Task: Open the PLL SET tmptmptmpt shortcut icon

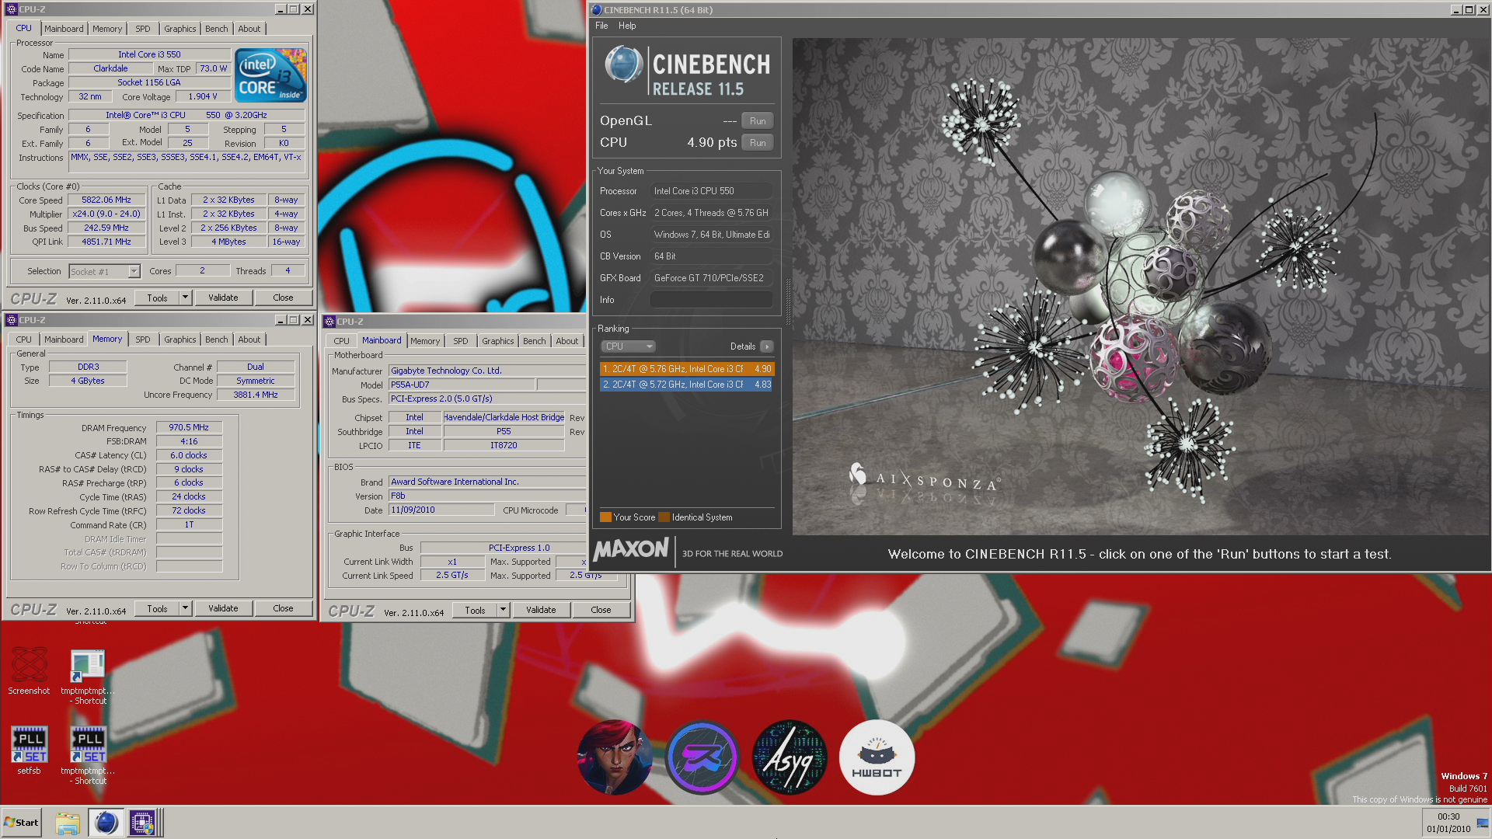Action: [88, 754]
